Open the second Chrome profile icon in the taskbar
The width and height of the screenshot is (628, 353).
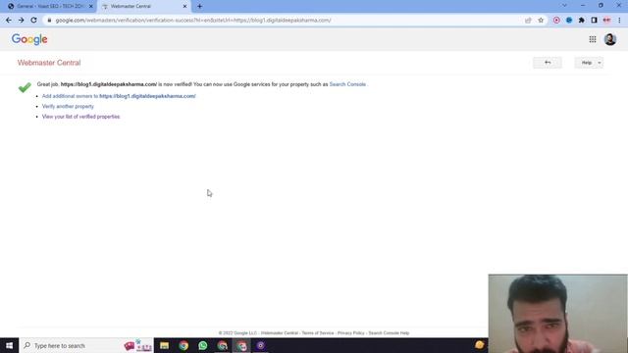pos(222,345)
